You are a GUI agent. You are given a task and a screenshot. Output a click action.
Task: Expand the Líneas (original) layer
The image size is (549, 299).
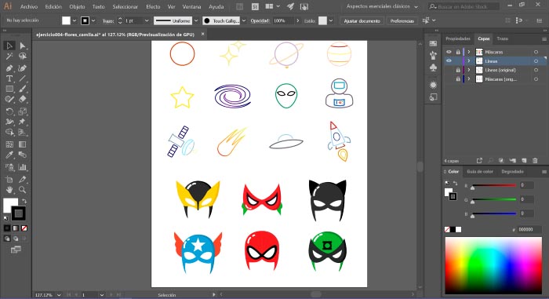(x=469, y=70)
